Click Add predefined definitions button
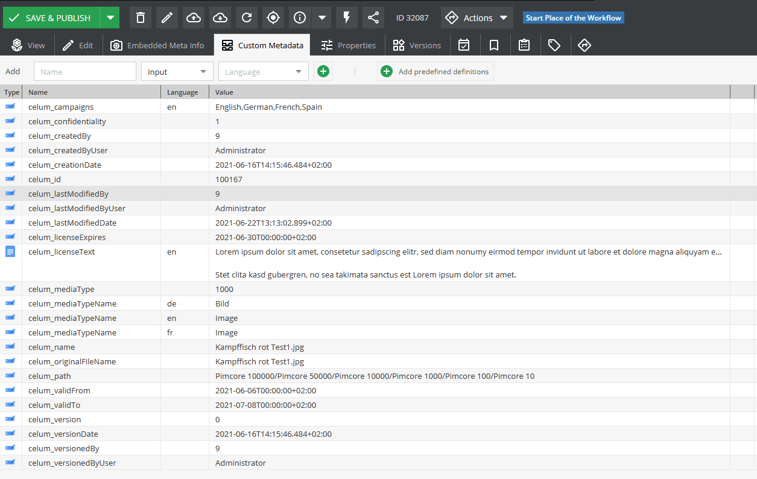Screen dimensions: 757x479 [x=435, y=72]
